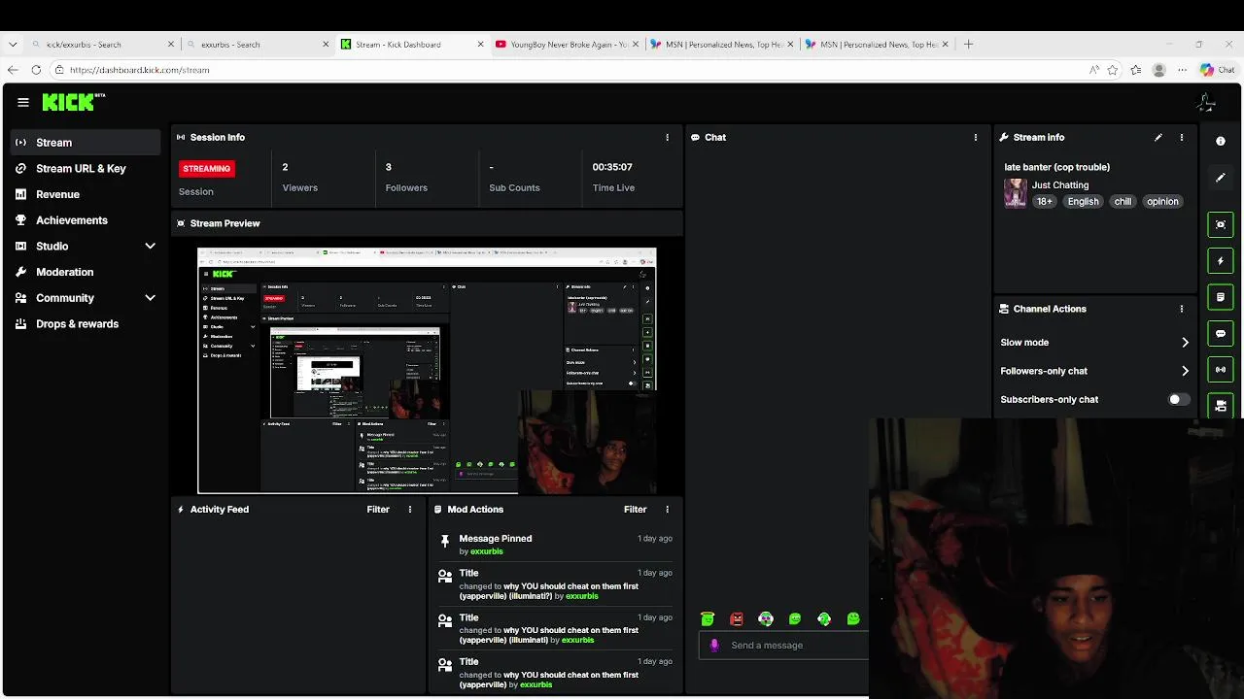
Task: Click the pencil icon in the right rail
Action: [x=1221, y=178]
